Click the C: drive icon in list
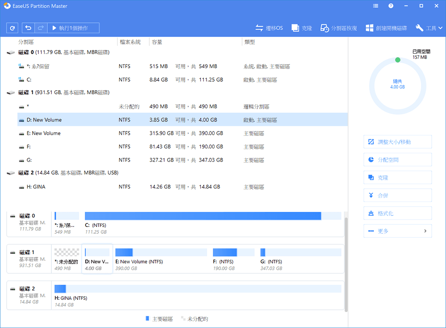 (x=21, y=80)
